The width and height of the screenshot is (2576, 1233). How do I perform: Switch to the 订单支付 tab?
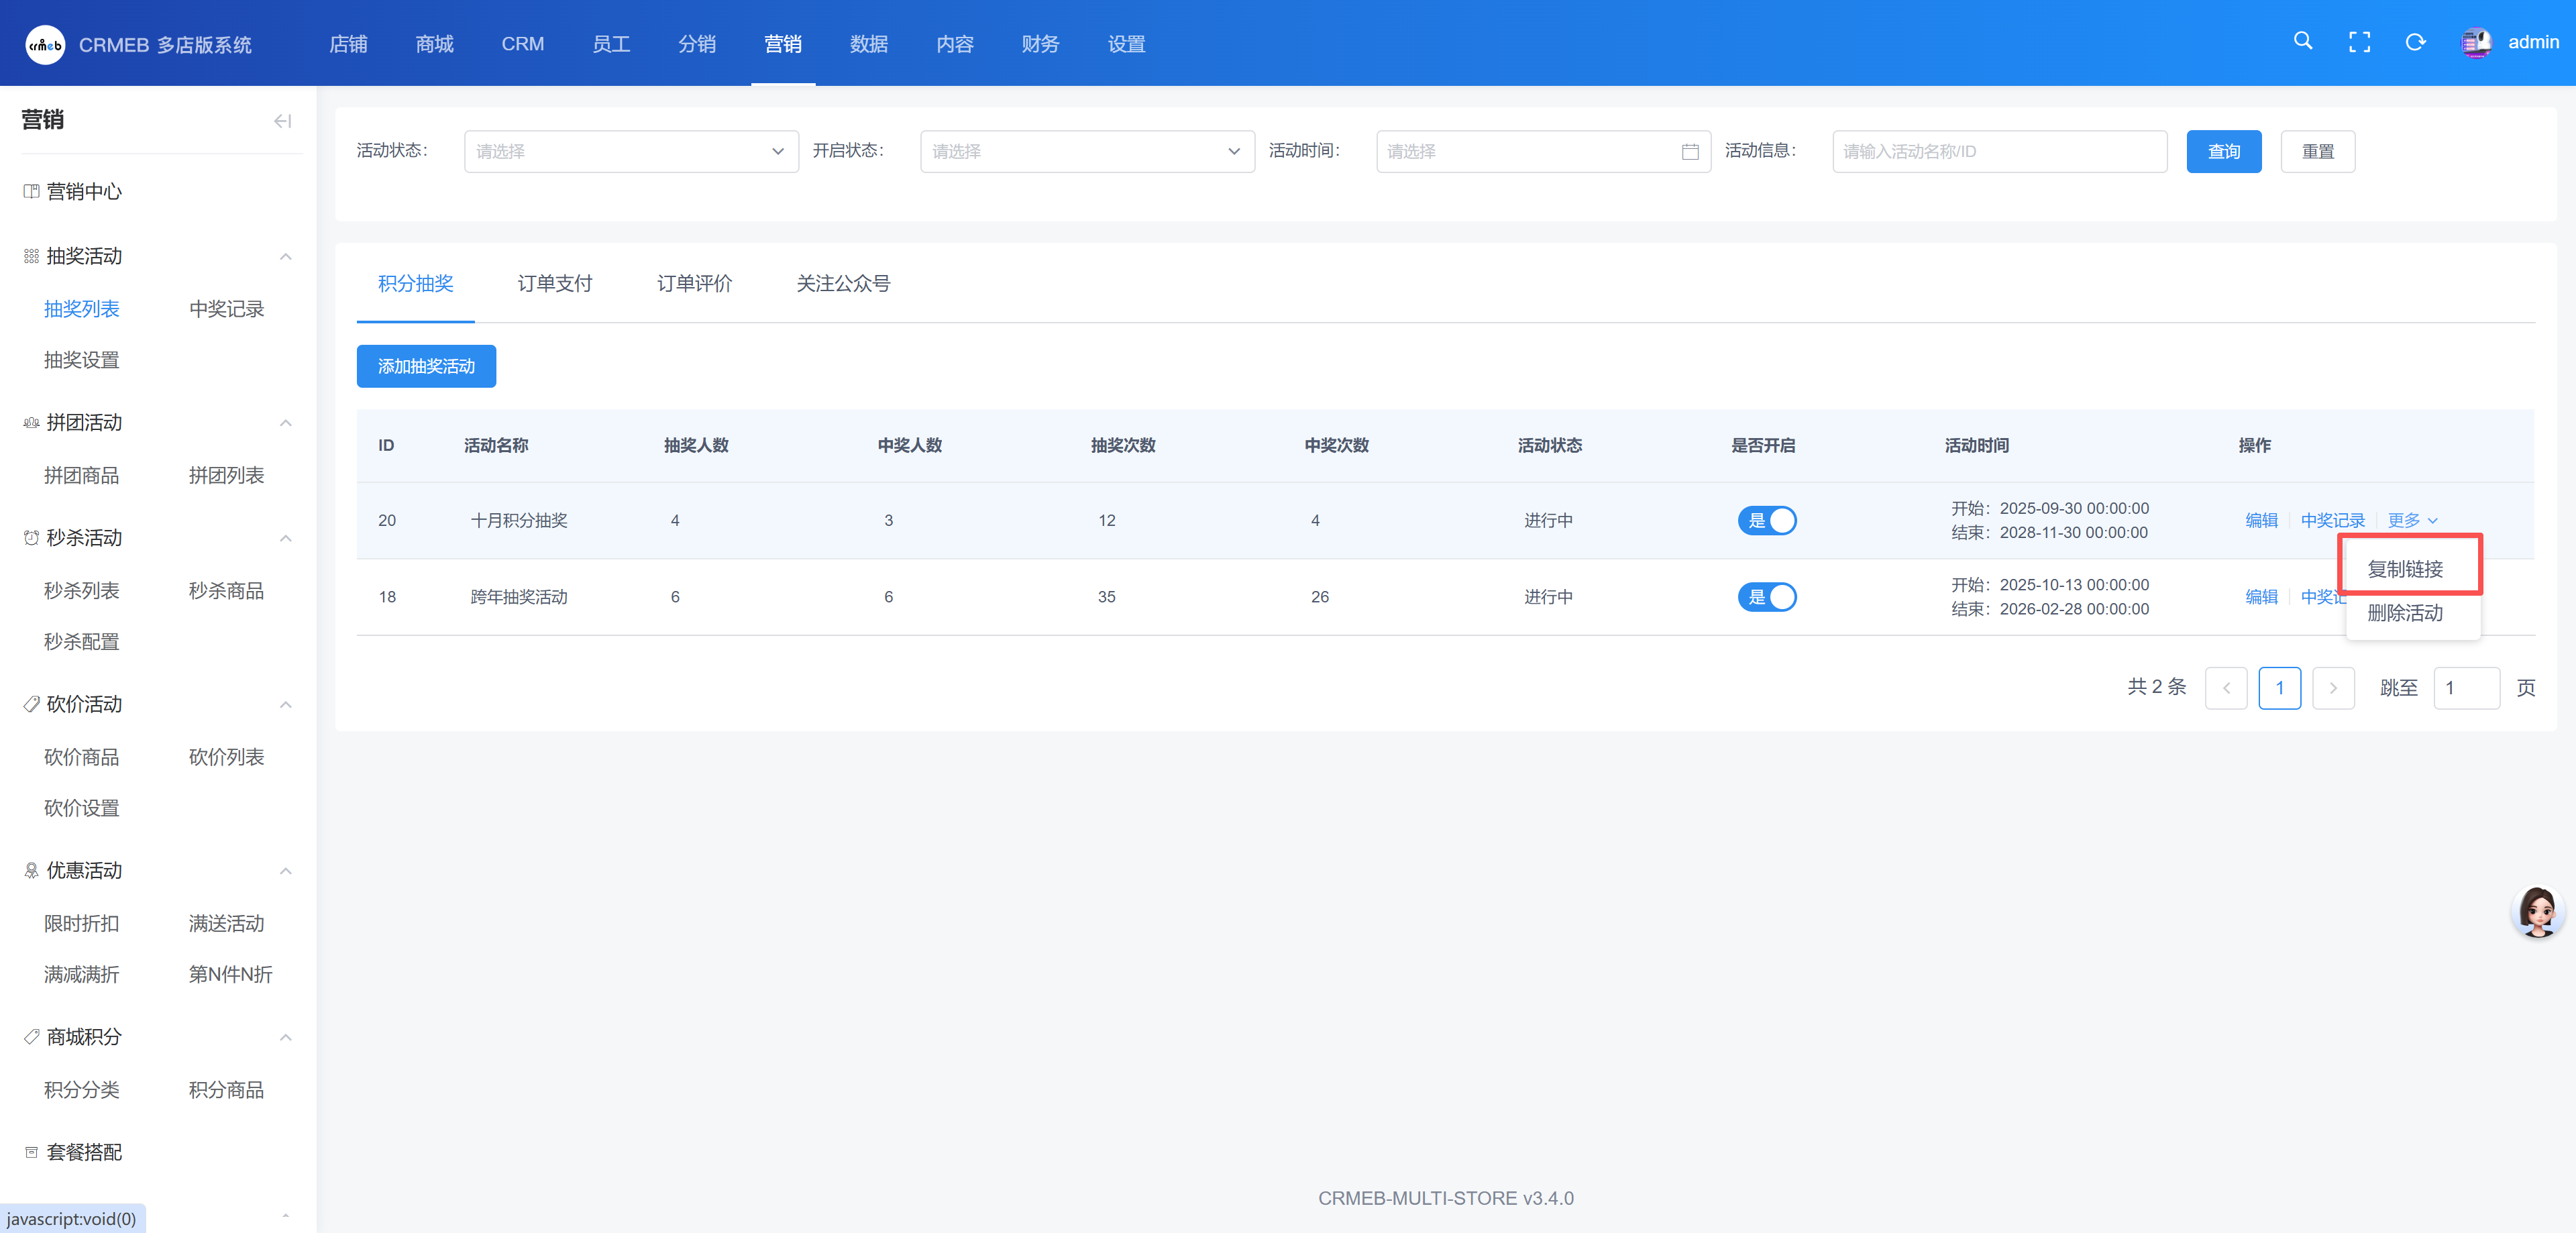554,284
